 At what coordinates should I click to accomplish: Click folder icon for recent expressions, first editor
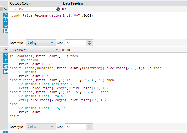pos(6,26)
